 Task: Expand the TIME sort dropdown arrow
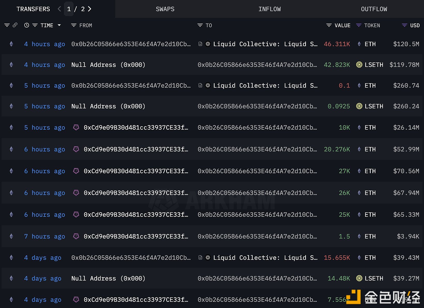pyautogui.click(x=59, y=25)
